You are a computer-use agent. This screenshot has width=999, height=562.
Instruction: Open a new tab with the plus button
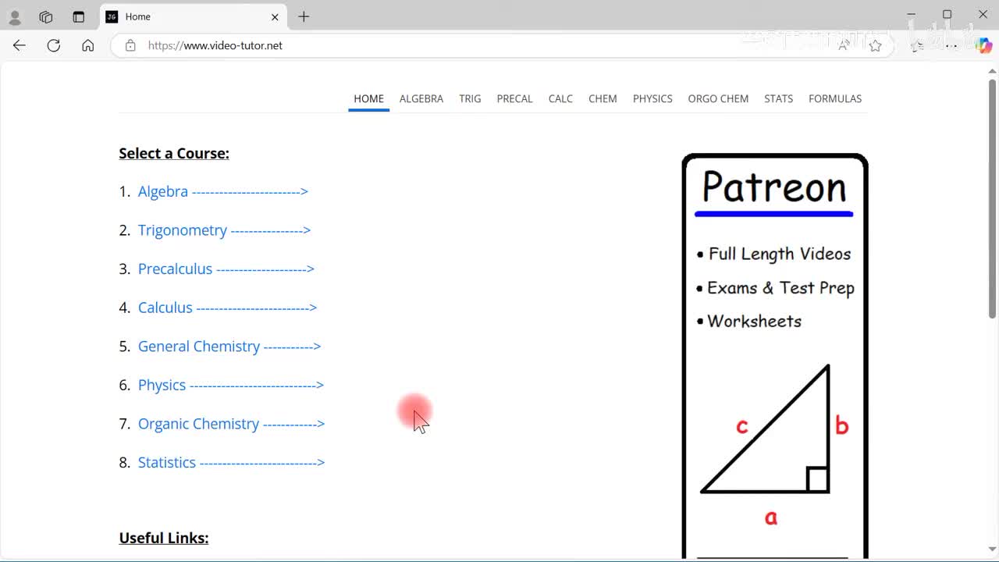coord(304,16)
